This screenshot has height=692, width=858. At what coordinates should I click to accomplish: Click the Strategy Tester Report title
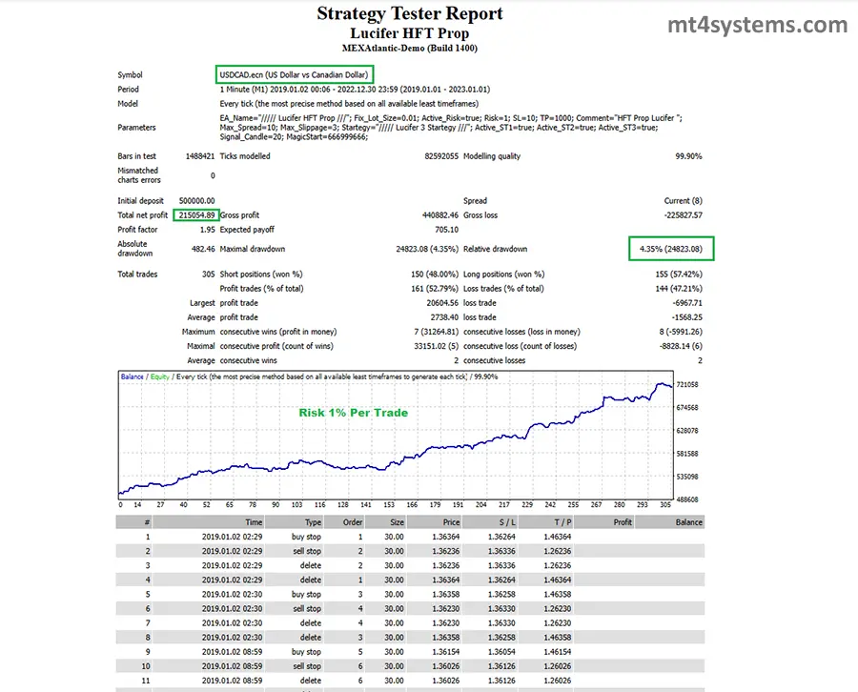click(x=409, y=13)
